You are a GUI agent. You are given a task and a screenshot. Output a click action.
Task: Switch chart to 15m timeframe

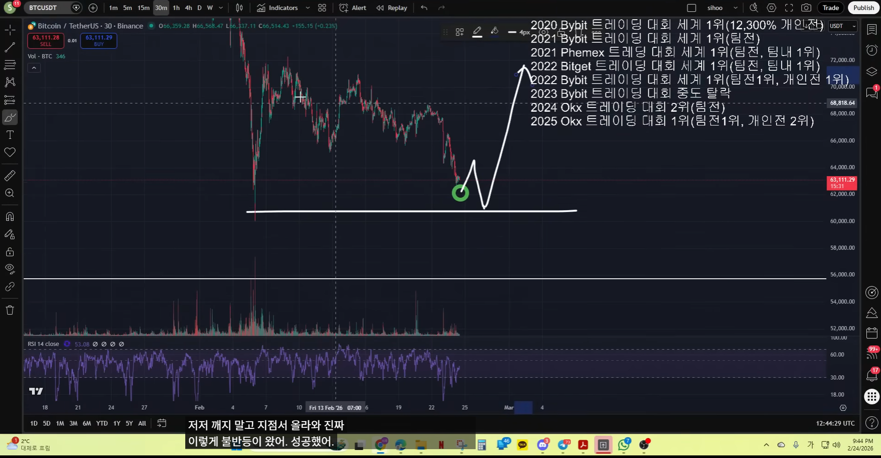click(x=144, y=8)
